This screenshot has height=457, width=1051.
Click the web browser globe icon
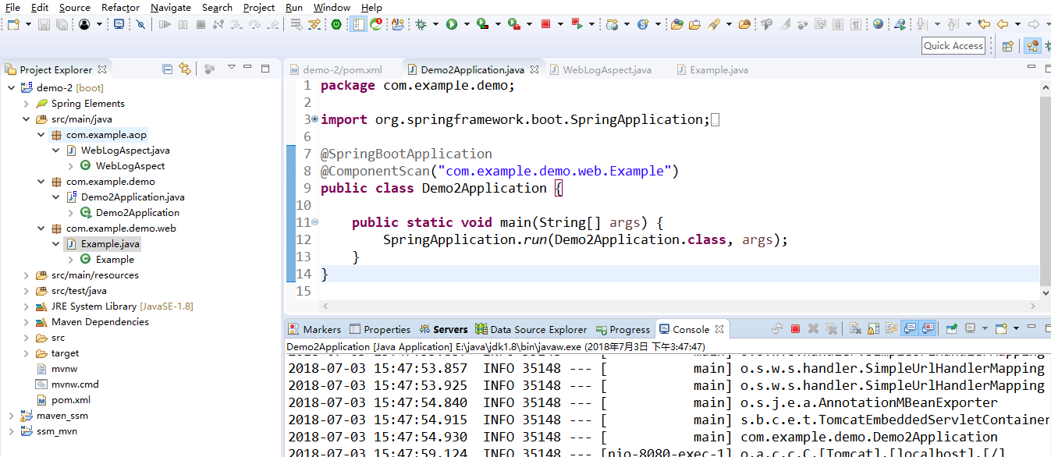click(879, 24)
